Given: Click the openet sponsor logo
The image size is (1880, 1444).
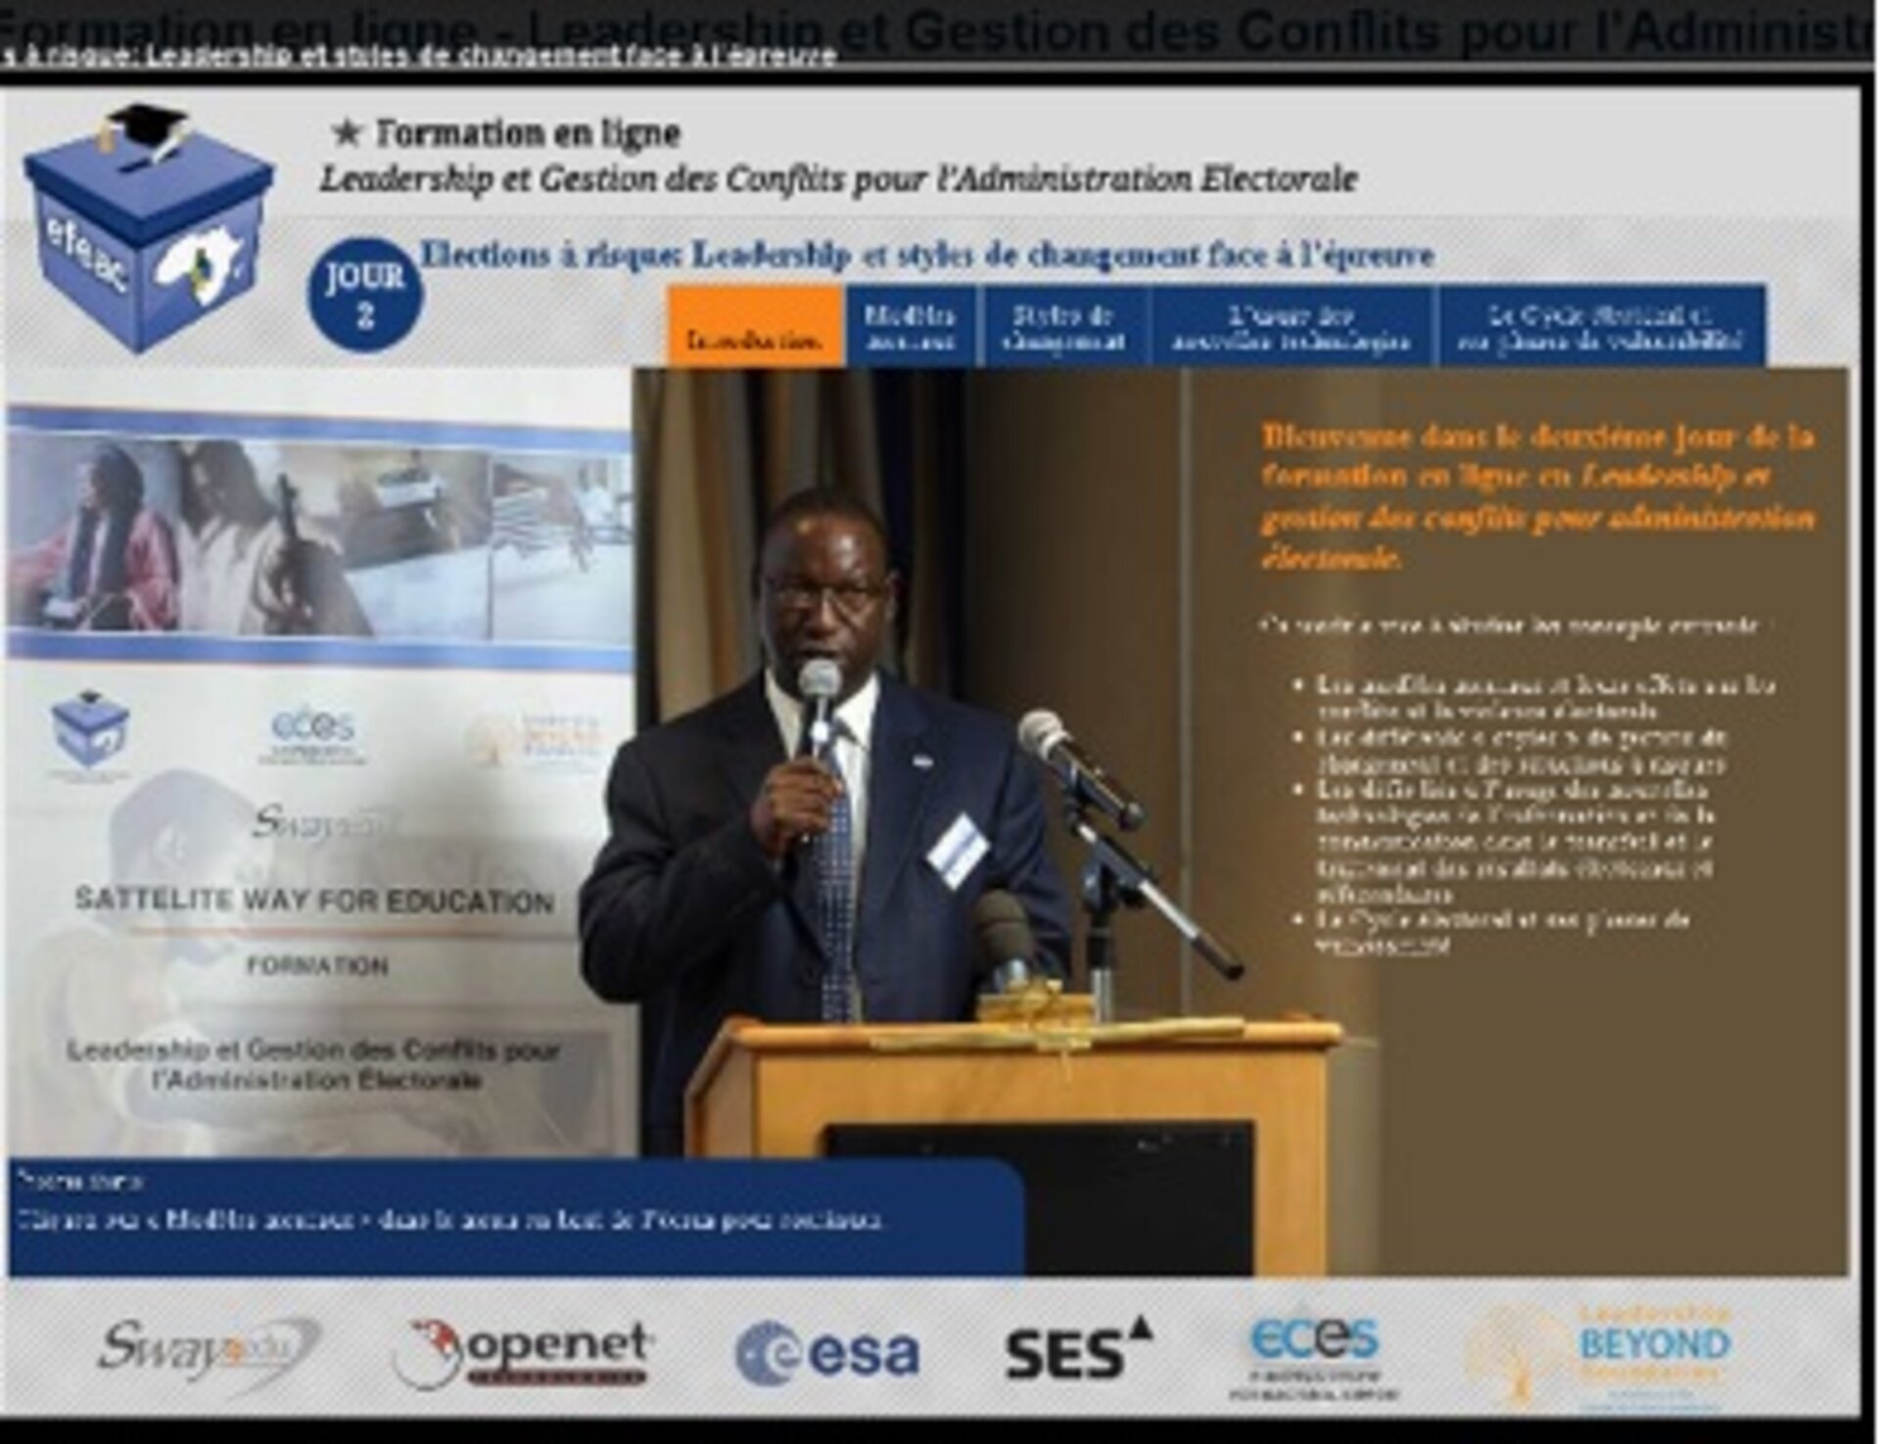Looking at the screenshot, I should tap(523, 1354).
